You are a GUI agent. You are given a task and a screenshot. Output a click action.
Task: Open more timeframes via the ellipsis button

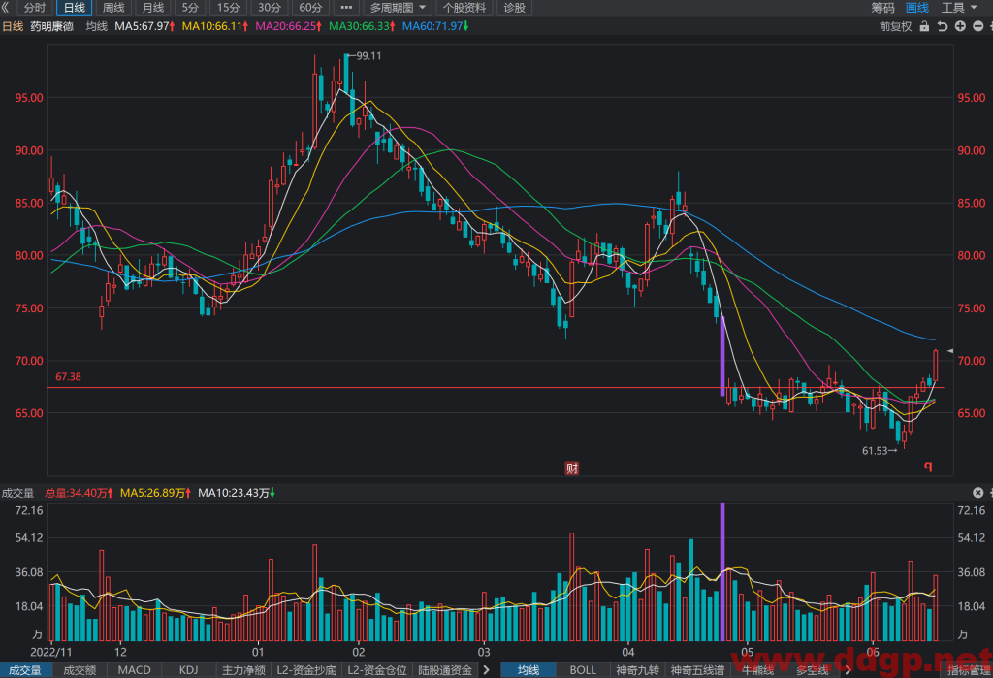pos(346,8)
